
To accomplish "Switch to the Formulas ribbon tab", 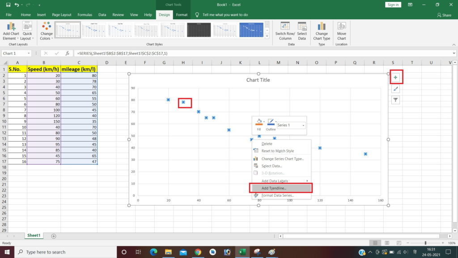I will click(x=85, y=15).
